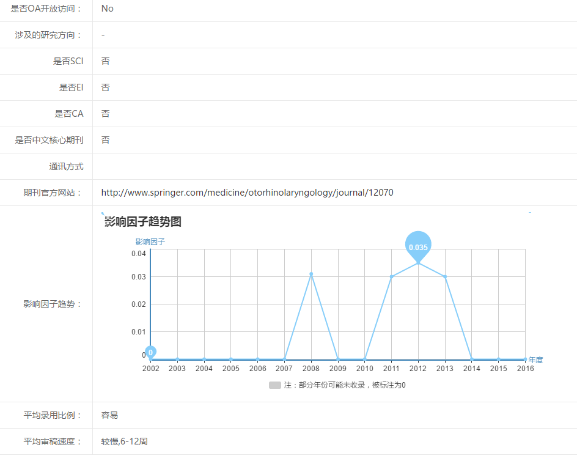Click the review speed value 较慢,6-12周
Screen dimensions: 577x461
124,441
